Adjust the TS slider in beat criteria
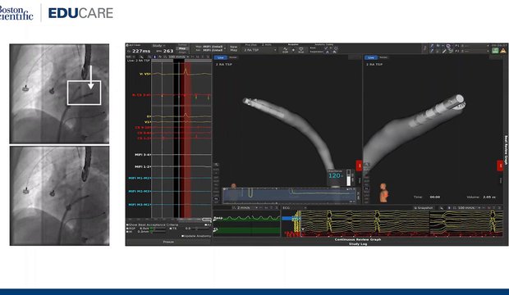Screen dimensions: 509x295 coord(196,229)
